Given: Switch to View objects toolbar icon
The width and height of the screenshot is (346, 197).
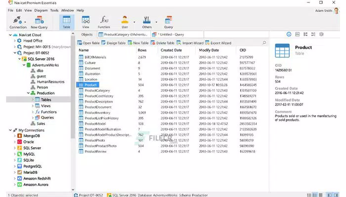Looking at the screenshot, I should tap(86, 22).
